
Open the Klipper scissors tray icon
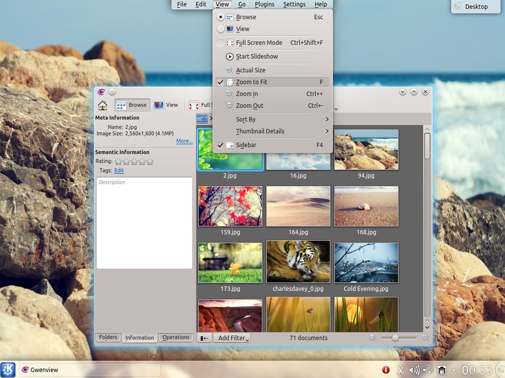tap(400, 370)
